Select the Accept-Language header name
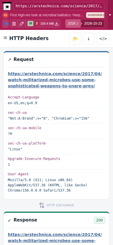 click(x=23, y=97)
